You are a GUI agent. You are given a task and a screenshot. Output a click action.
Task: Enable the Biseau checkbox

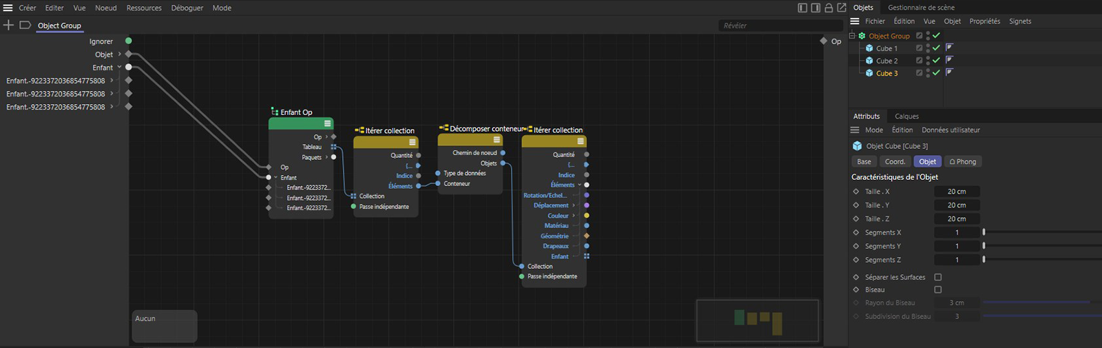937,289
